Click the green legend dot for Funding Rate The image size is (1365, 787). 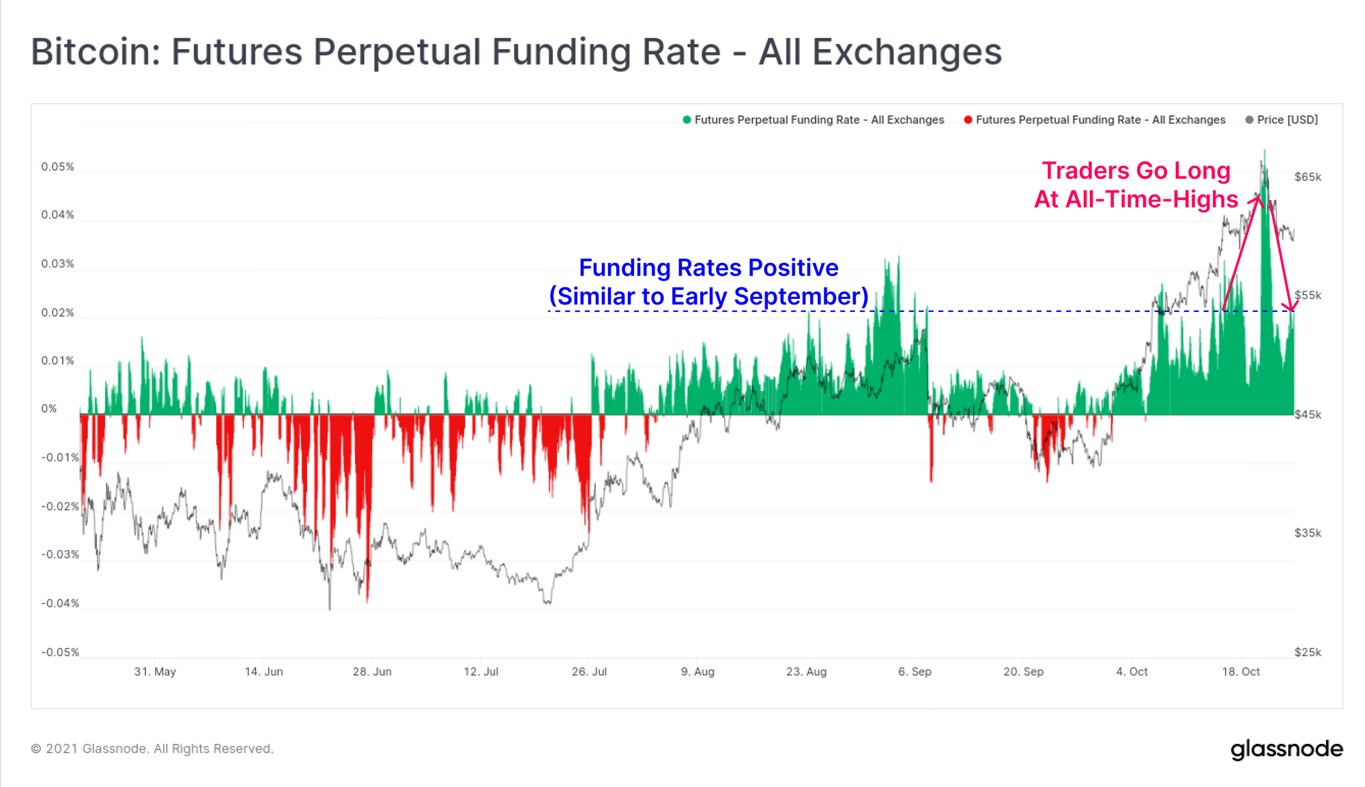[687, 120]
